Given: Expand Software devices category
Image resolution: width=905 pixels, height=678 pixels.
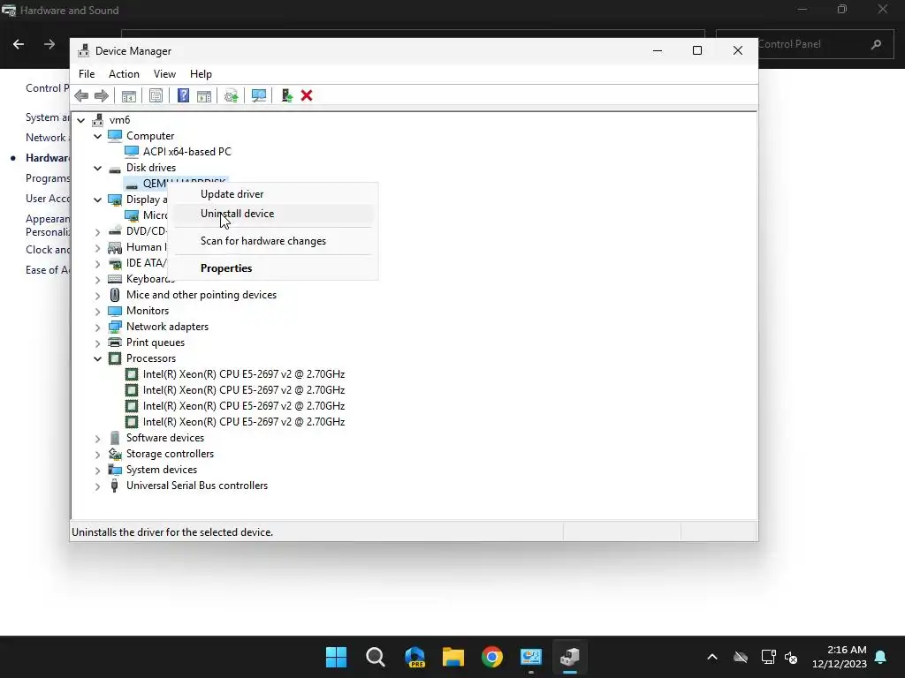Looking at the screenshot, I should [97, 438].
